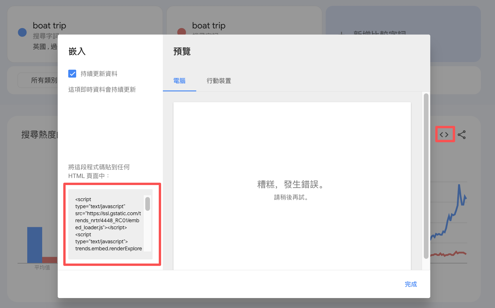Select the boat trip term with red dot
Viewport: 495px width, 308px height.
[209, 26]
